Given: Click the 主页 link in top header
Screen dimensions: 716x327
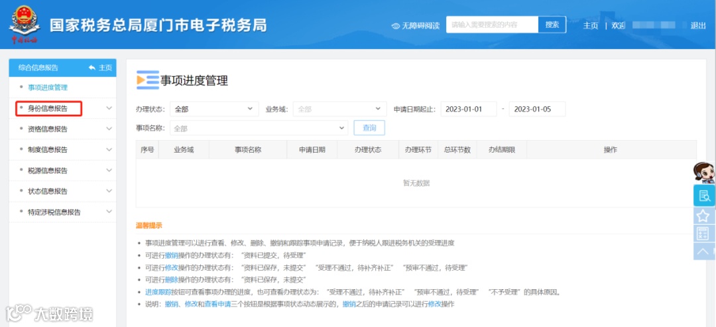Looking at the screenshot, I should click(x=591, y=26).
